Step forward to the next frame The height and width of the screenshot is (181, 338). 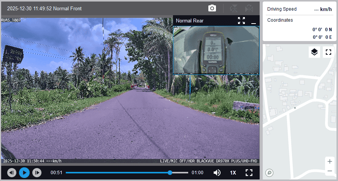[36, 173]
